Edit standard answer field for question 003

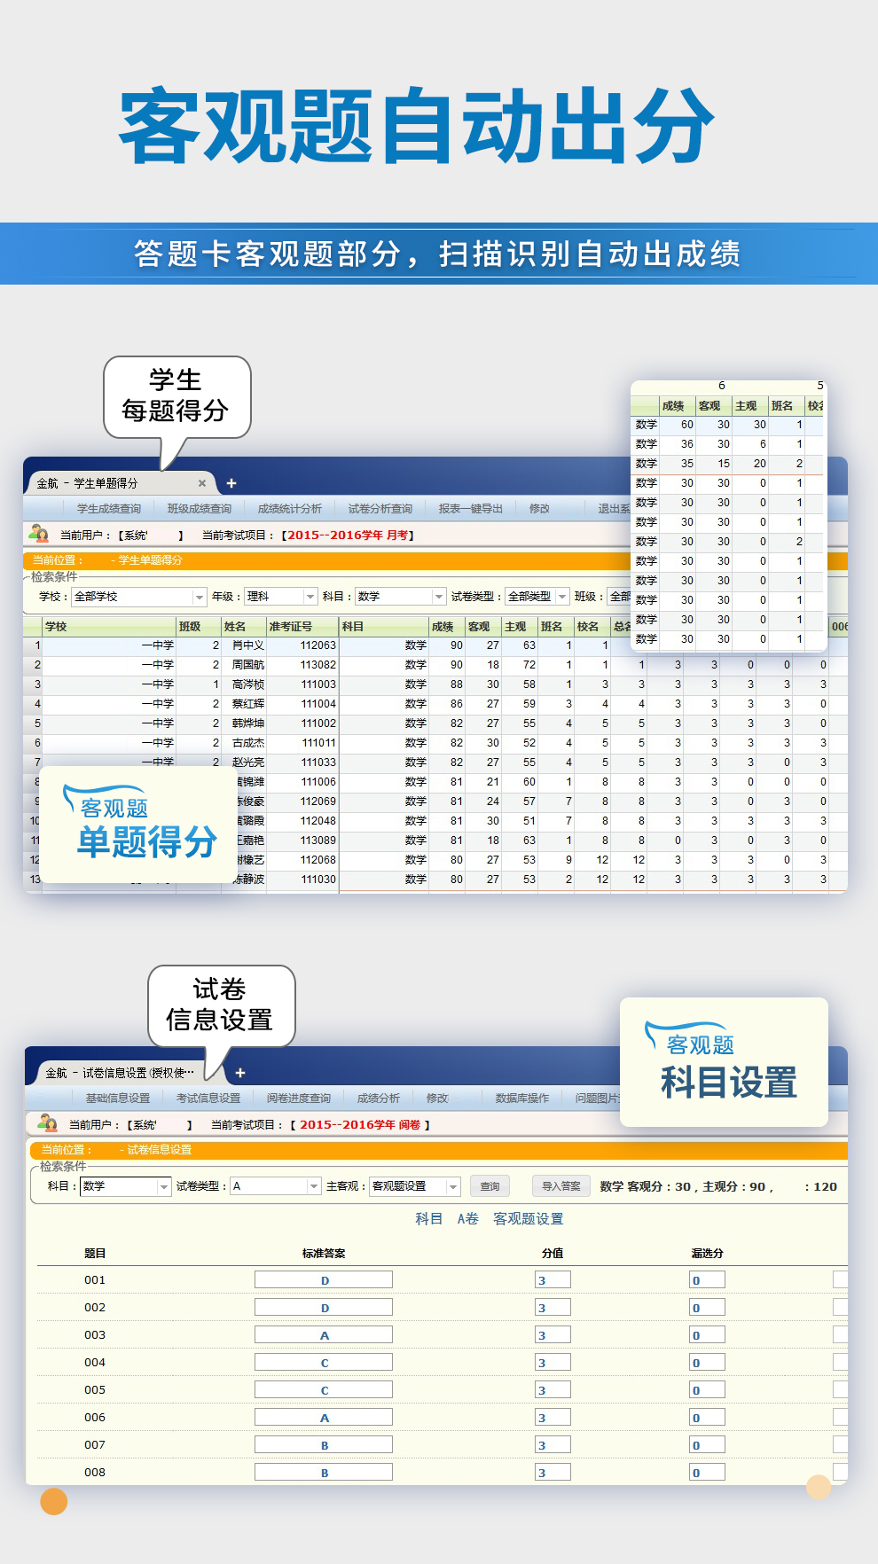[x=324, y=1335]
